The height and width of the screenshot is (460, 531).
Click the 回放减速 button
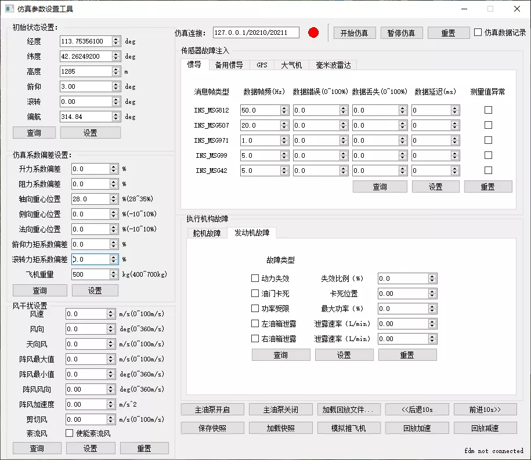point(485,428)
